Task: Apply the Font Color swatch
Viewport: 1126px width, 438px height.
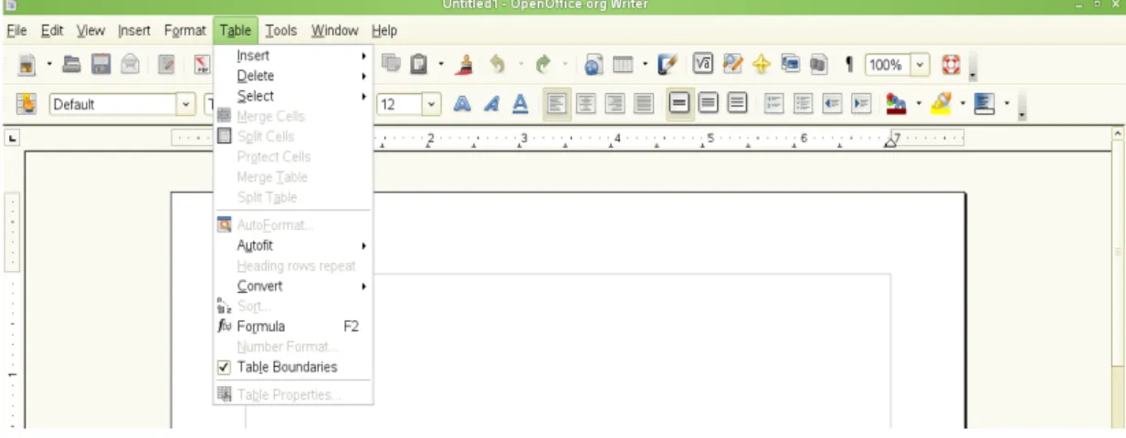Action: (899, 104)
